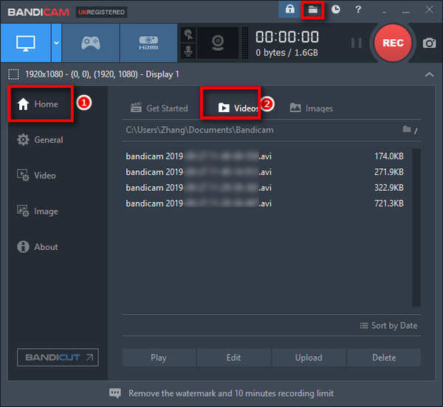Open output folder from title bar

pos(313,10)
